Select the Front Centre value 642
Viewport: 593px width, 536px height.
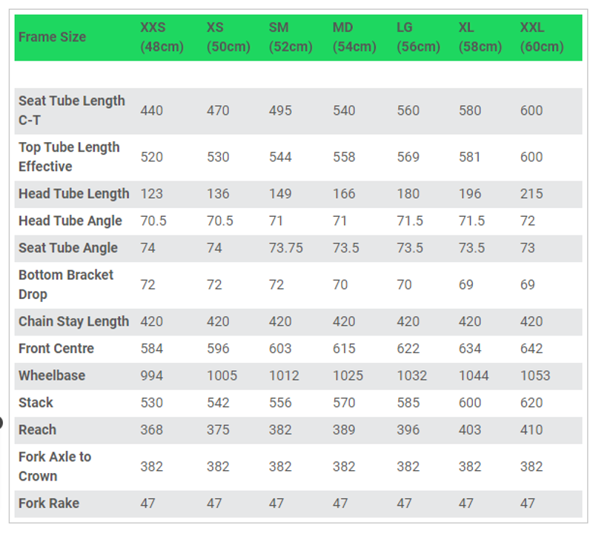tap(531, 349)
